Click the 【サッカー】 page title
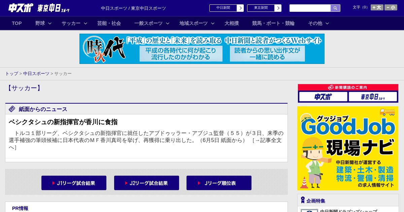Image resolution: width=404 pixels, height=212 pixels. click(24, 88)
